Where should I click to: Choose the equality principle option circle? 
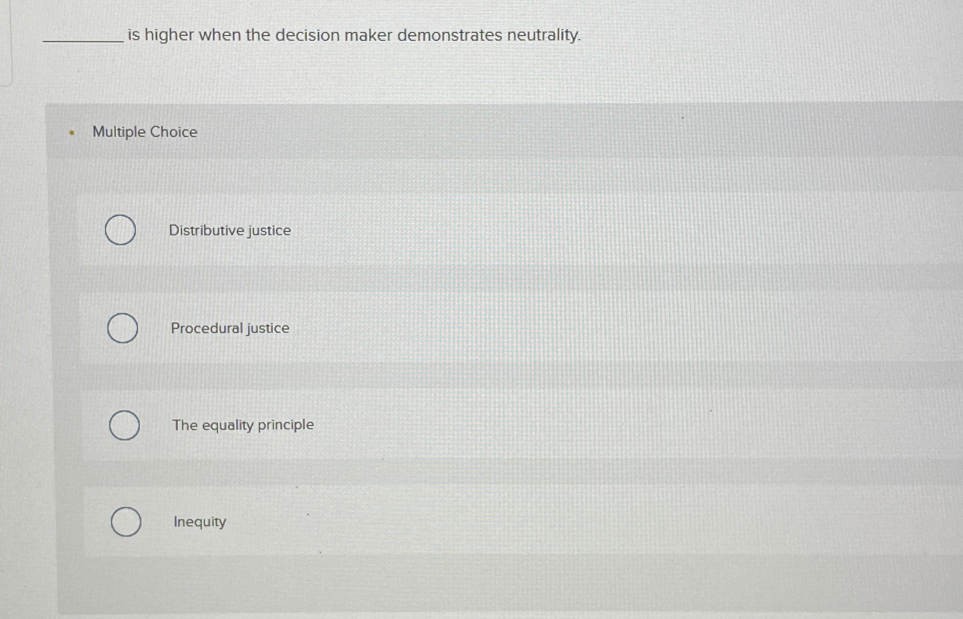click(124, 425)
